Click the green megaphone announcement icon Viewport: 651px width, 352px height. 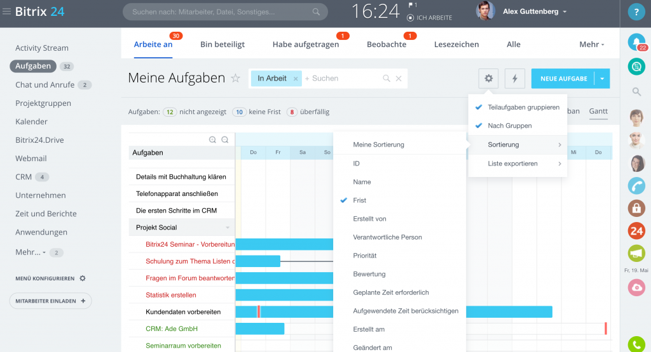pos(636,254)
